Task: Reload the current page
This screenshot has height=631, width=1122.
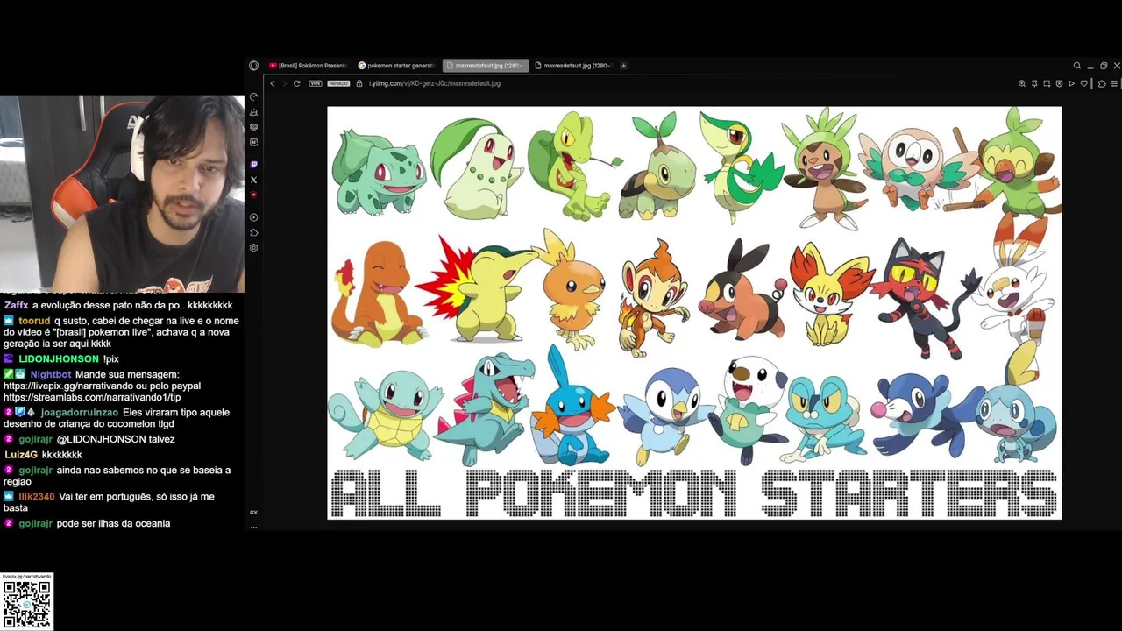Action: click(x=297, y=83)
